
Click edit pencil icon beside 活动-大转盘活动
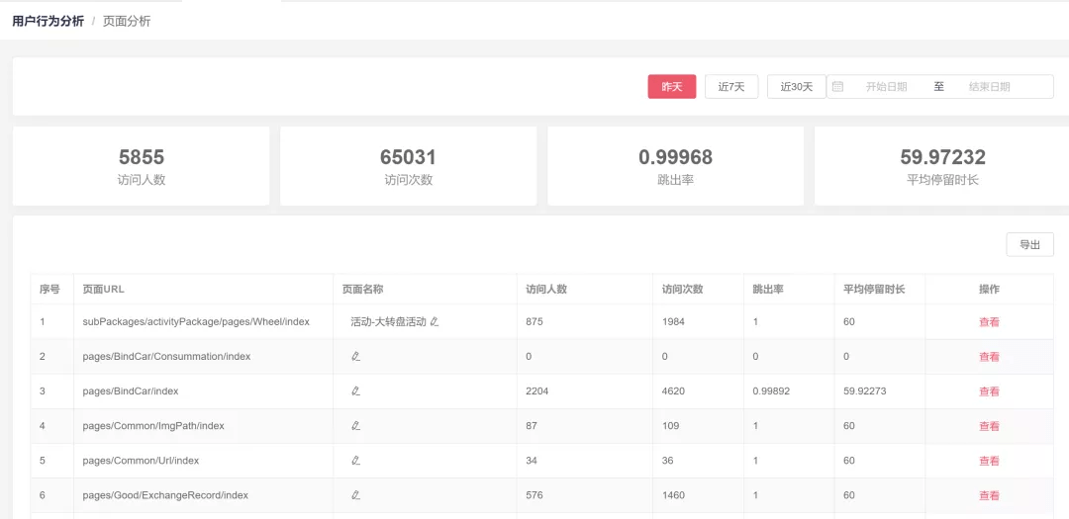tap(435, 322)
